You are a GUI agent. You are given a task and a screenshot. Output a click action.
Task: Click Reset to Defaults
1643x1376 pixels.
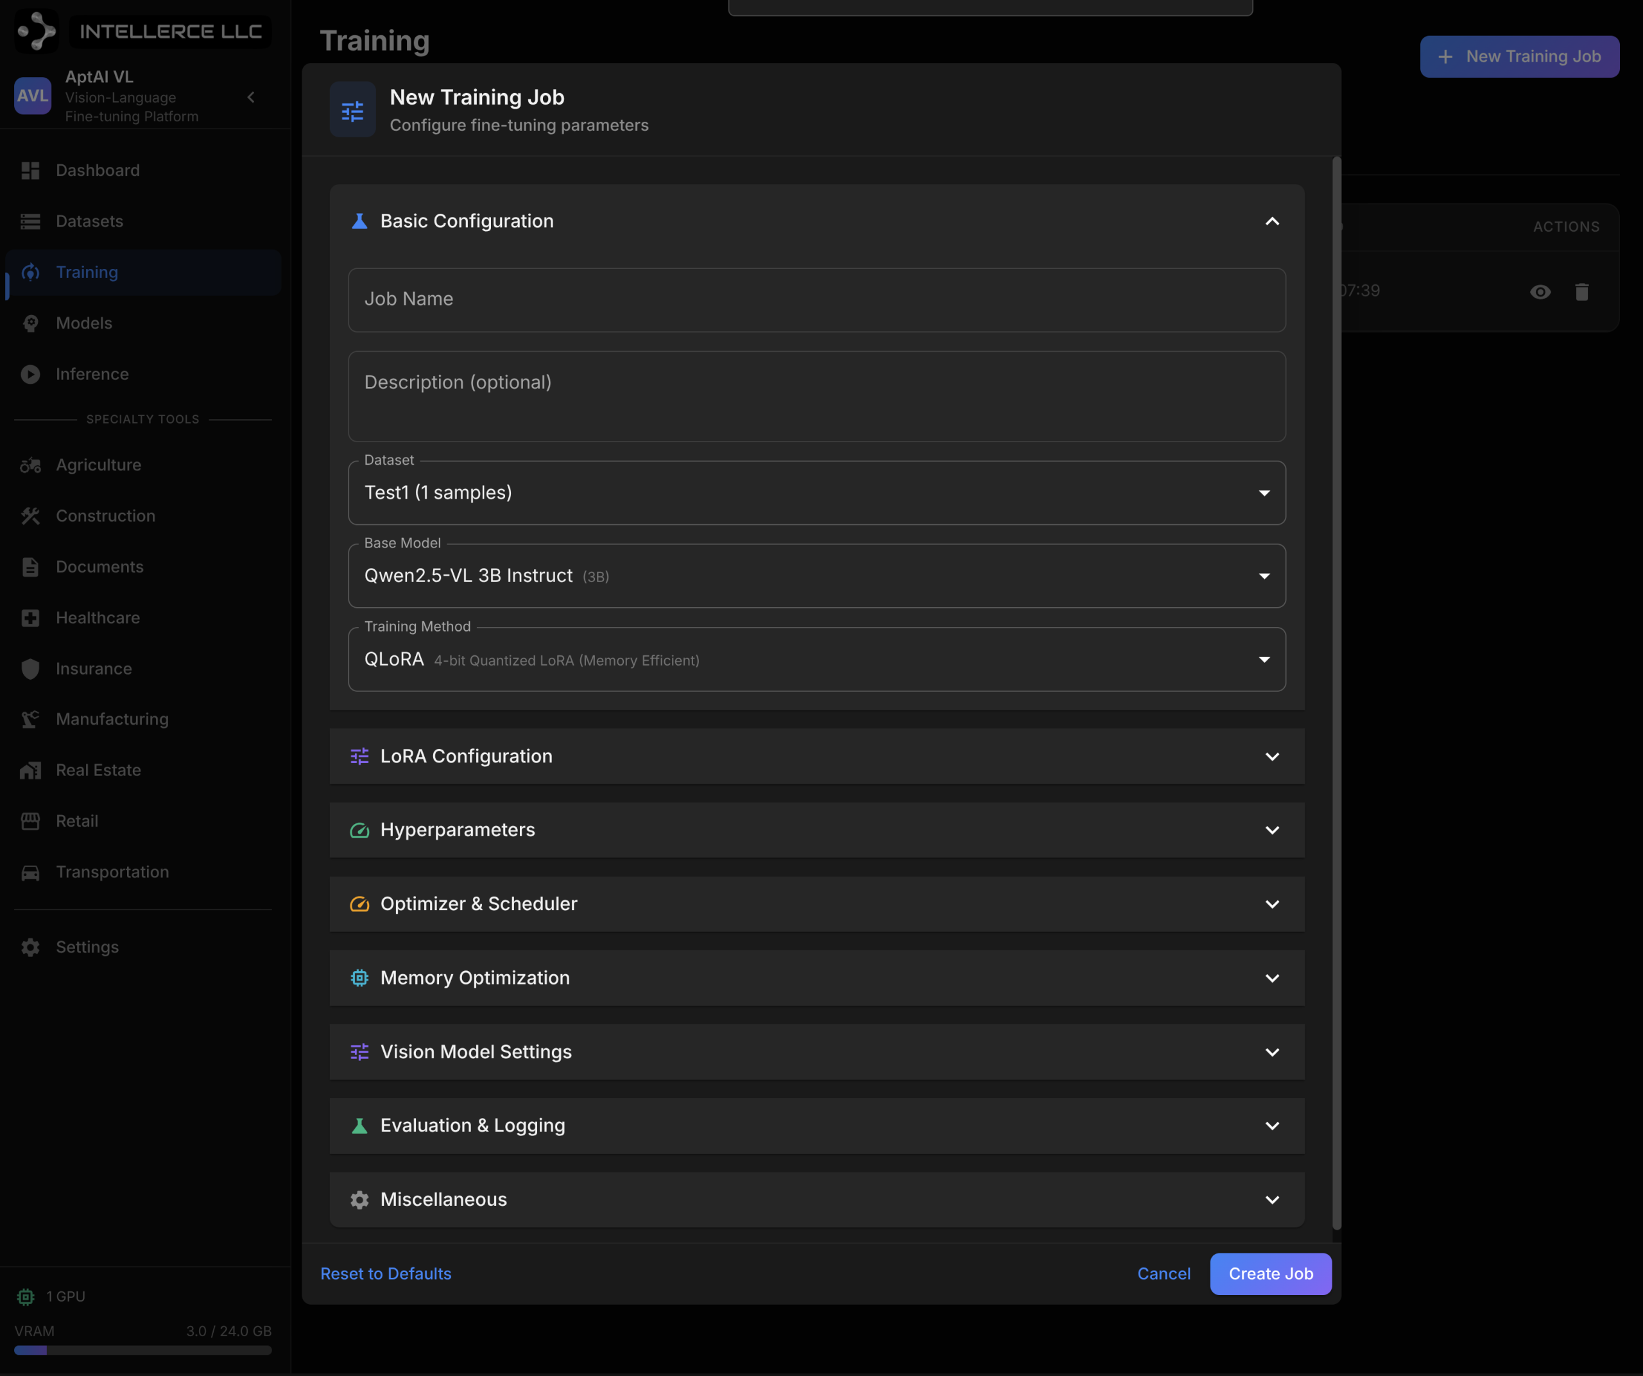coord(386,1273)
